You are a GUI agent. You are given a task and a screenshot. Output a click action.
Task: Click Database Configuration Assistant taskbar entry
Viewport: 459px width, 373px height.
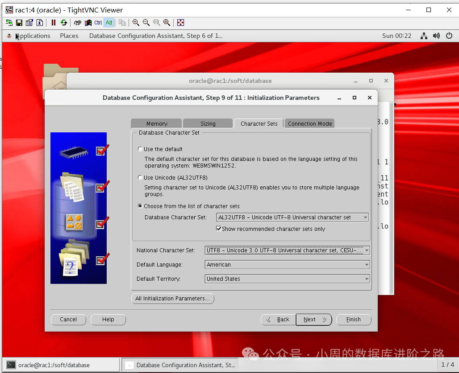180,365
